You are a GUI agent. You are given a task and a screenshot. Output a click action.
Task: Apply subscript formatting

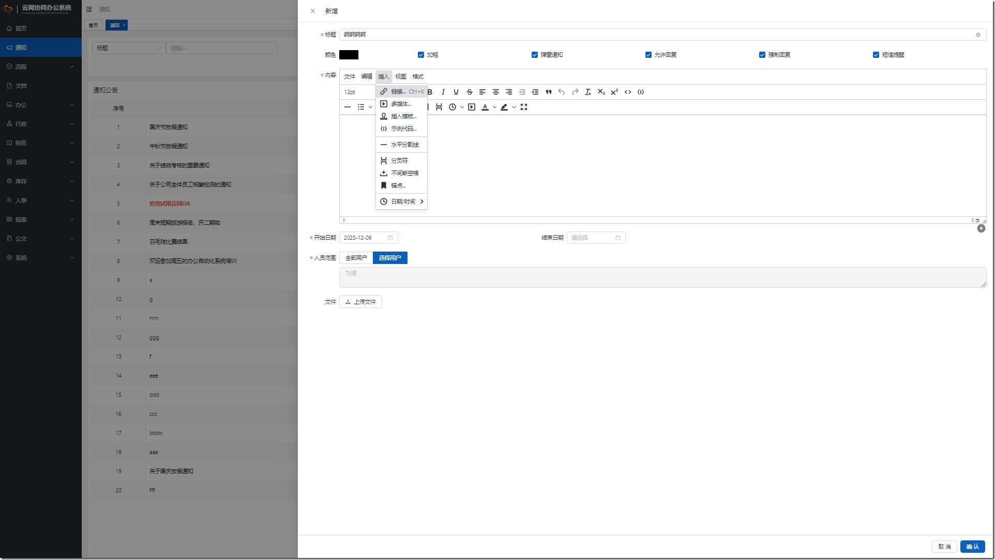click(601, 92)
